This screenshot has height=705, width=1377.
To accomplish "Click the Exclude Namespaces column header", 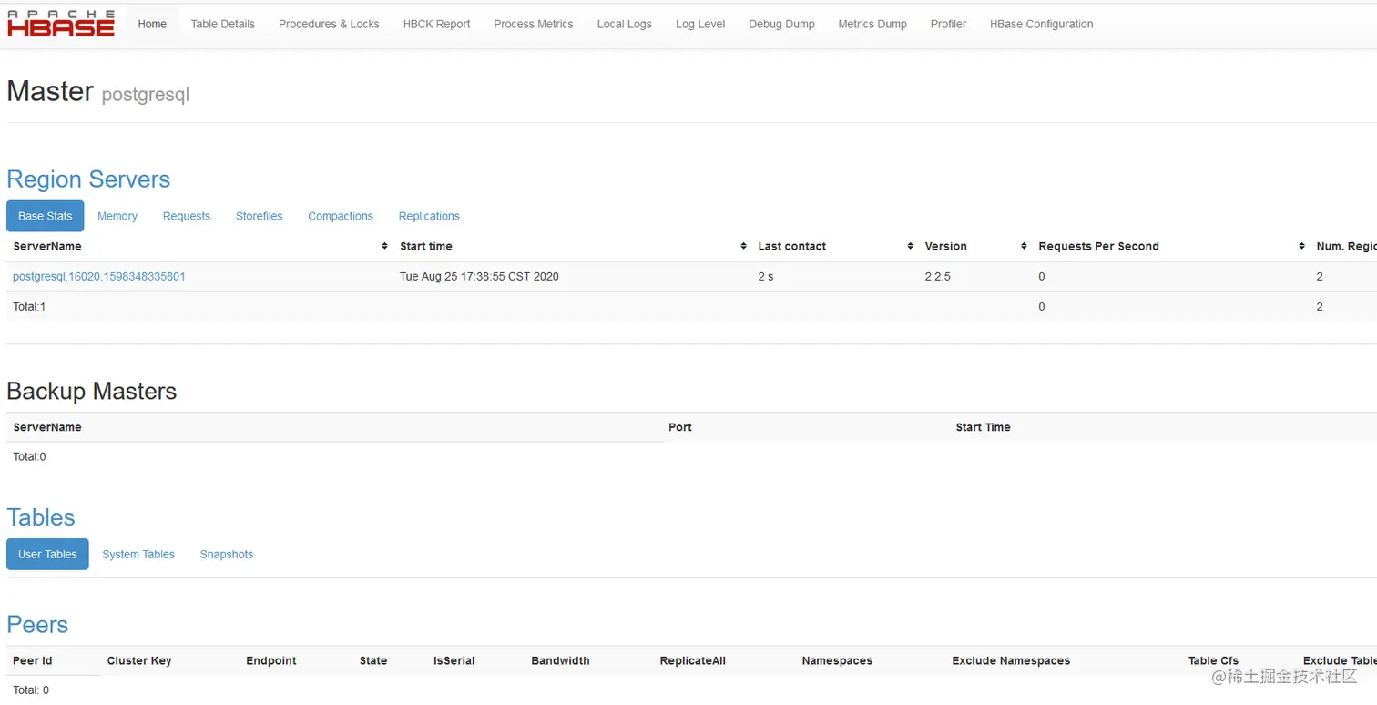I will point(1011,661).
